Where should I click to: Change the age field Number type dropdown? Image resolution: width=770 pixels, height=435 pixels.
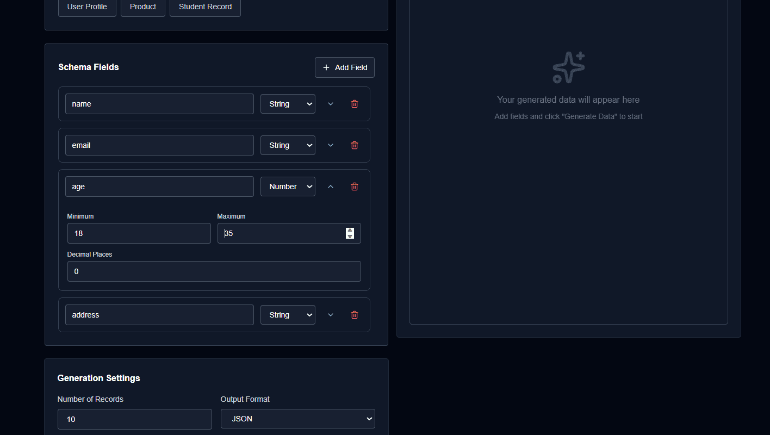[288, 187]
